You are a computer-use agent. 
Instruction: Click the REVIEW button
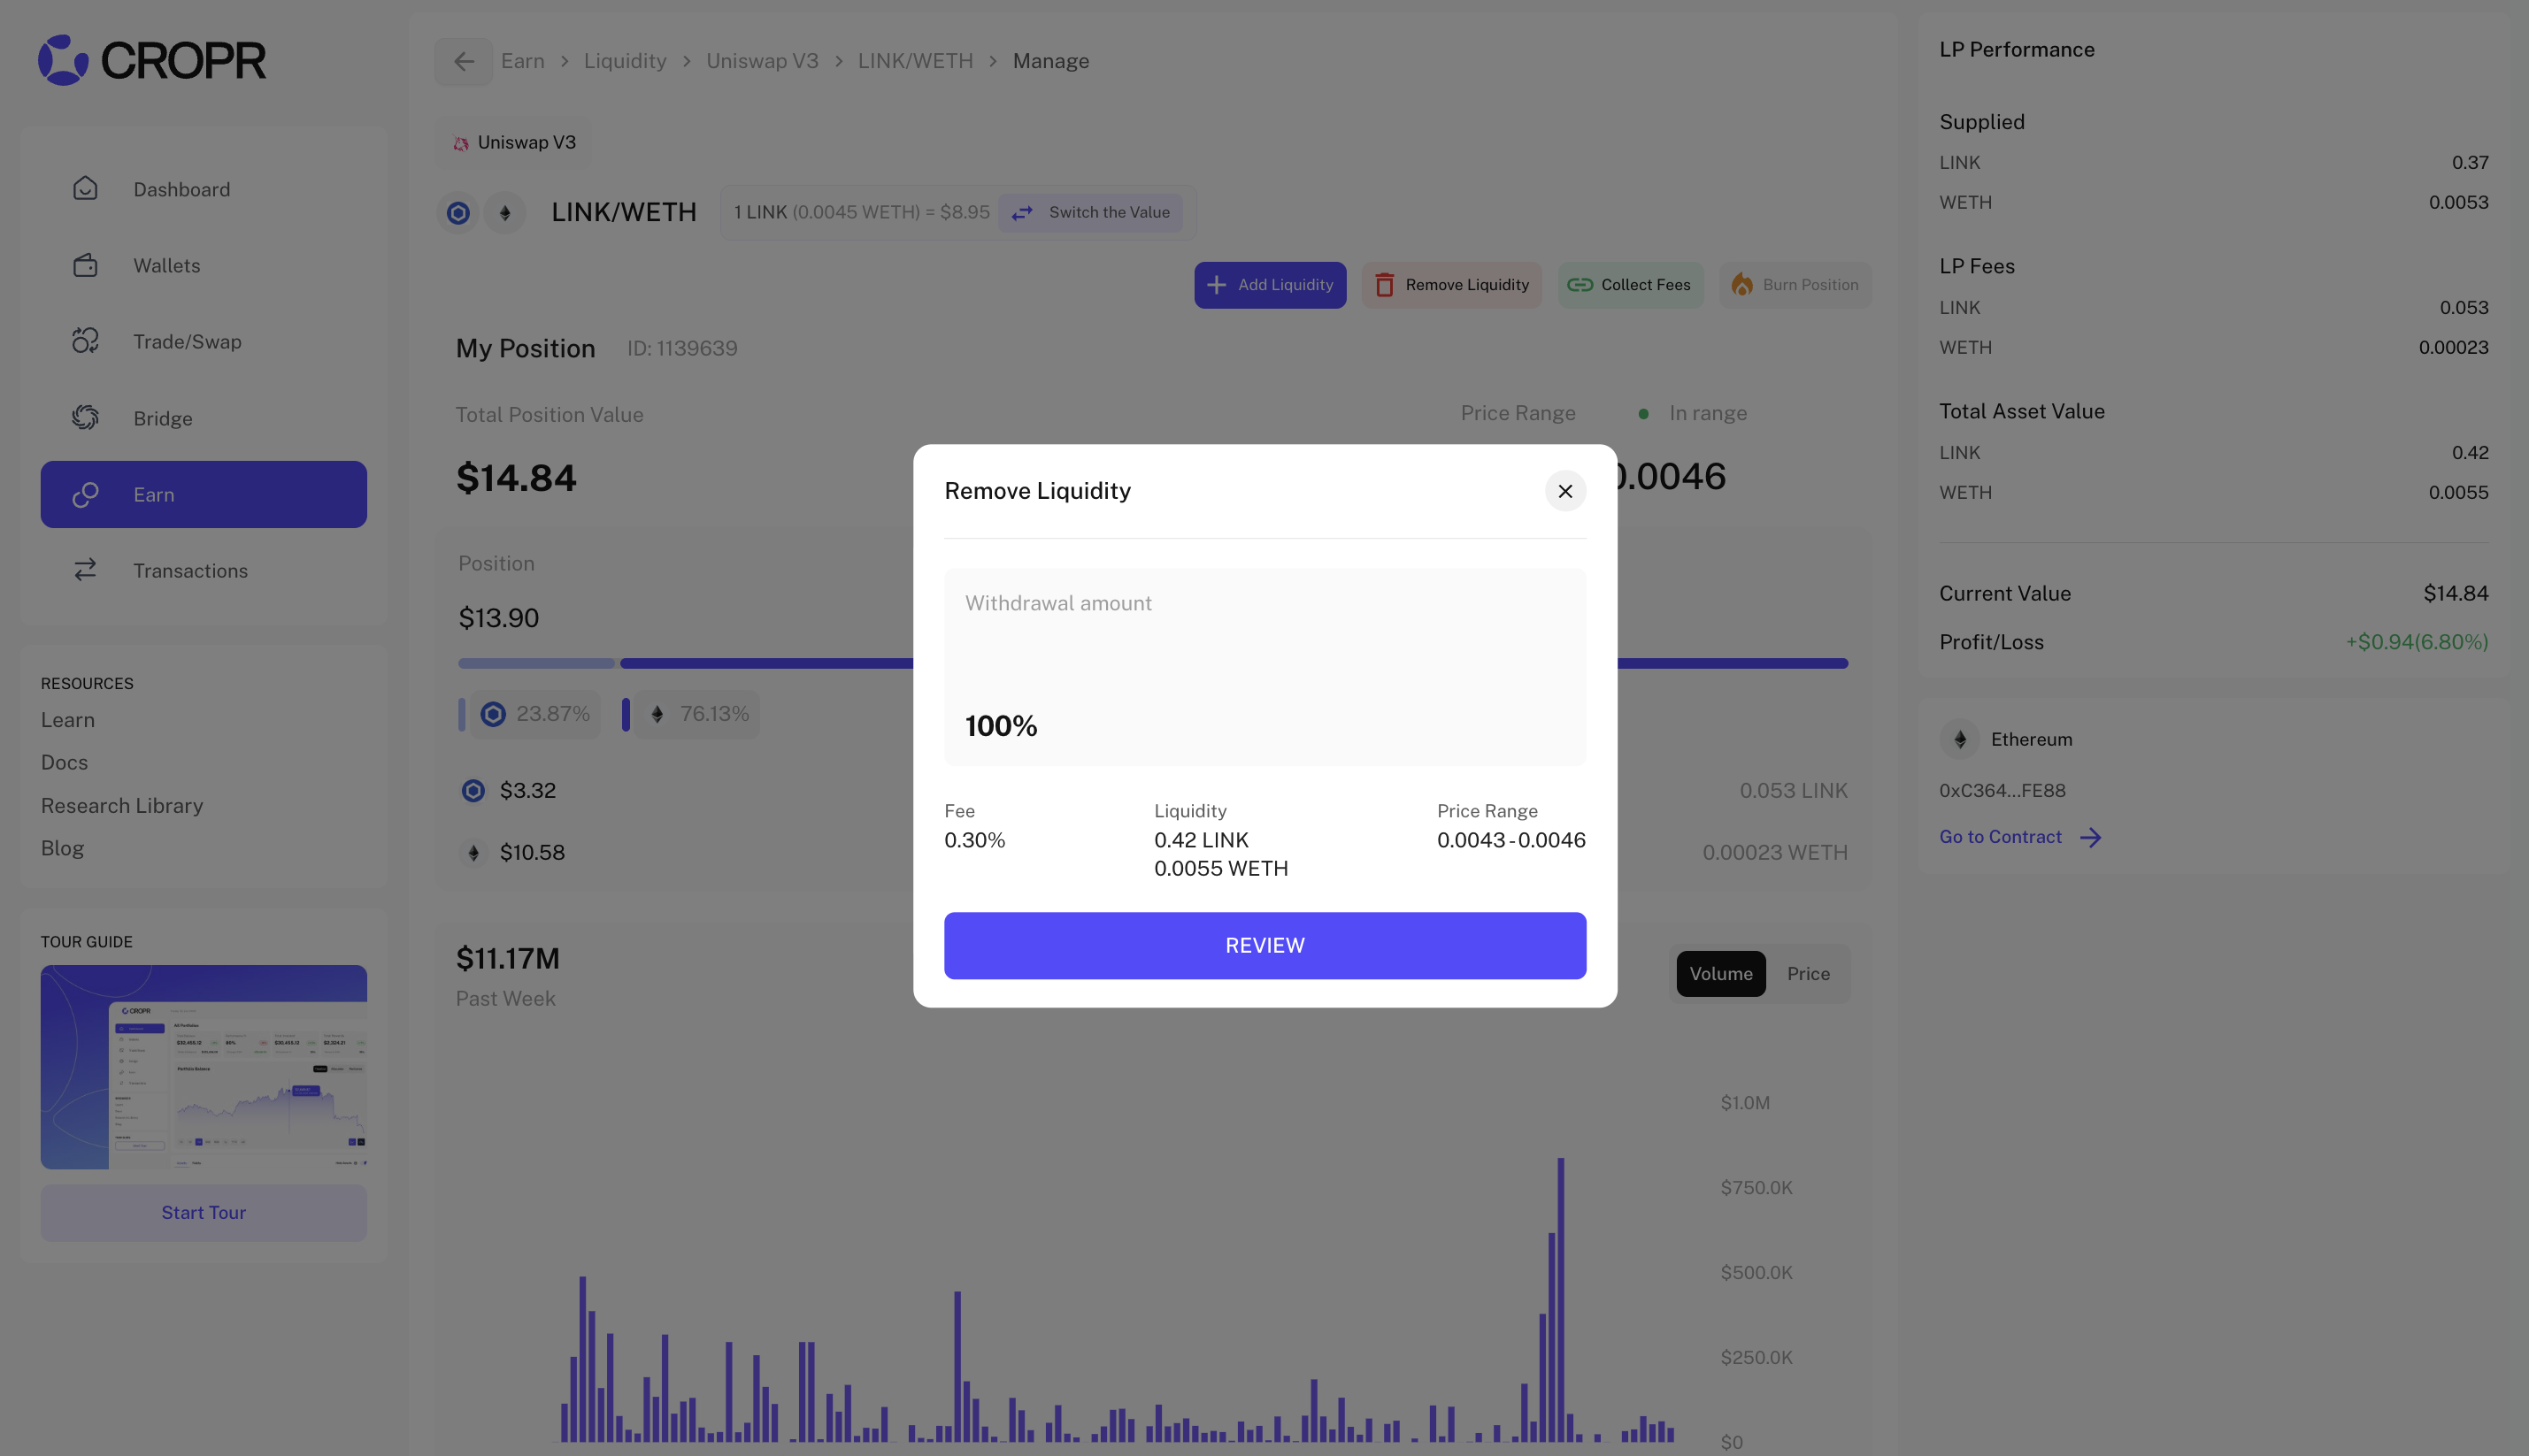tap(1264, 945)
